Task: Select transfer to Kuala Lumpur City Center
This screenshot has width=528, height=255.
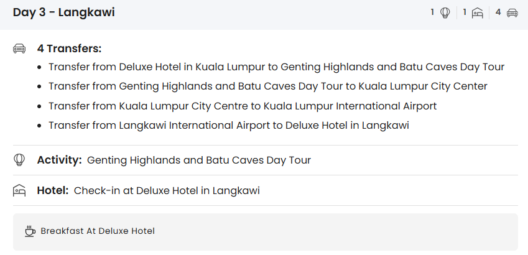Action: pos(267,86)
